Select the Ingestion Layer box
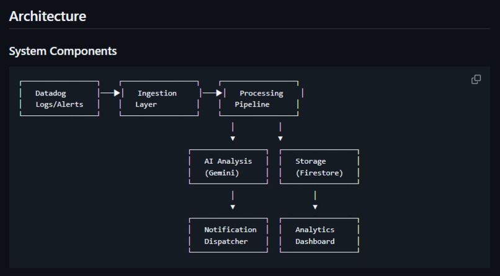 coord(159,99)
